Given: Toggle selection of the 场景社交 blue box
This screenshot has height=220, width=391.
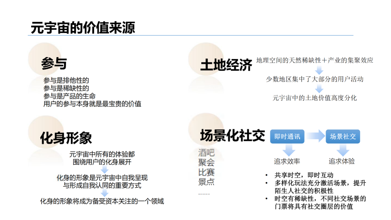Looking at the screenshot, I should tap(342, 136).
